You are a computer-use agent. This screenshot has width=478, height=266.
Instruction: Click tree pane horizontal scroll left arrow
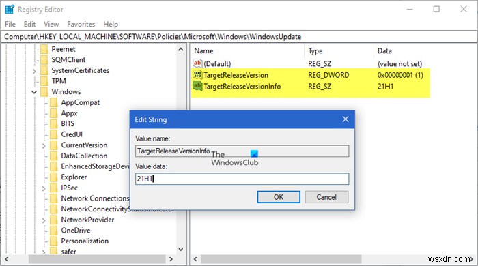(x=6, y=259)
